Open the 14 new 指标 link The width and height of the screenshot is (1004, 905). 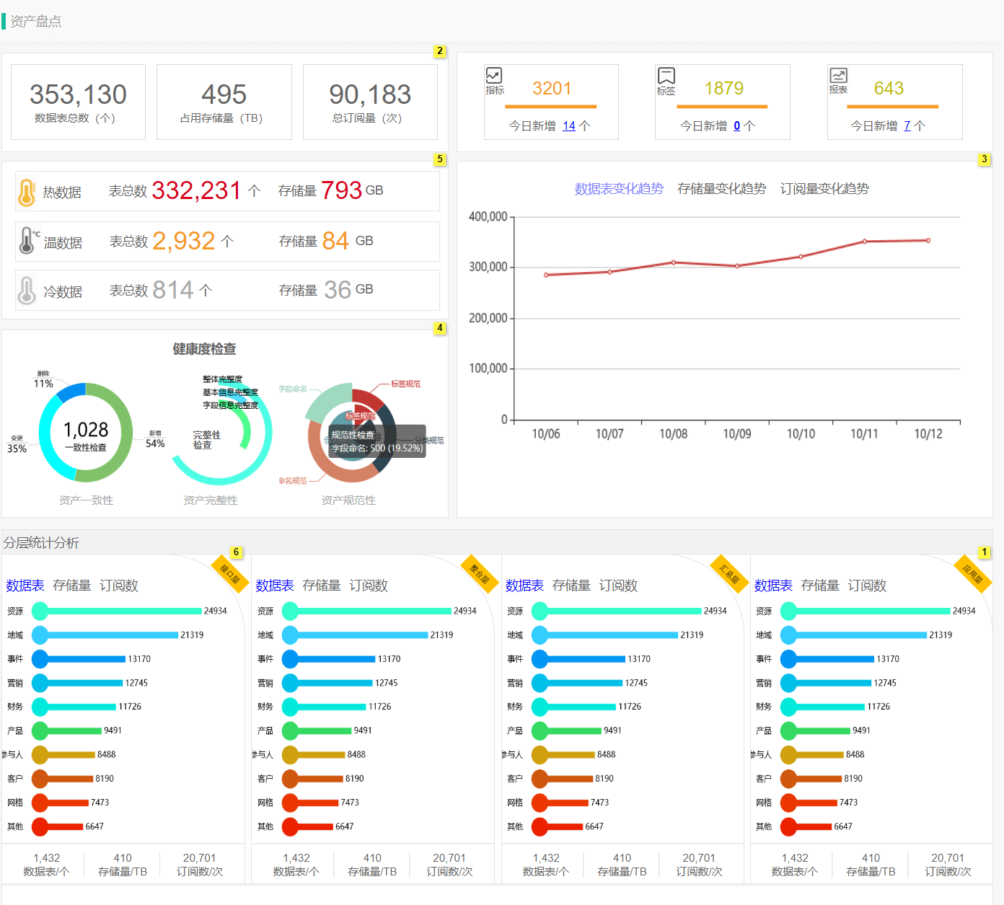[x=568, y=126]
